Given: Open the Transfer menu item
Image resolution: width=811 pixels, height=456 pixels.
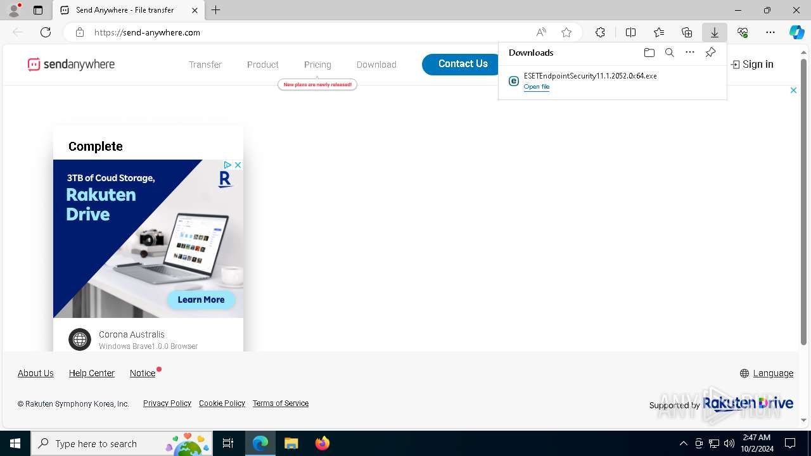Looking at the screenshot, I should [205, 65].
